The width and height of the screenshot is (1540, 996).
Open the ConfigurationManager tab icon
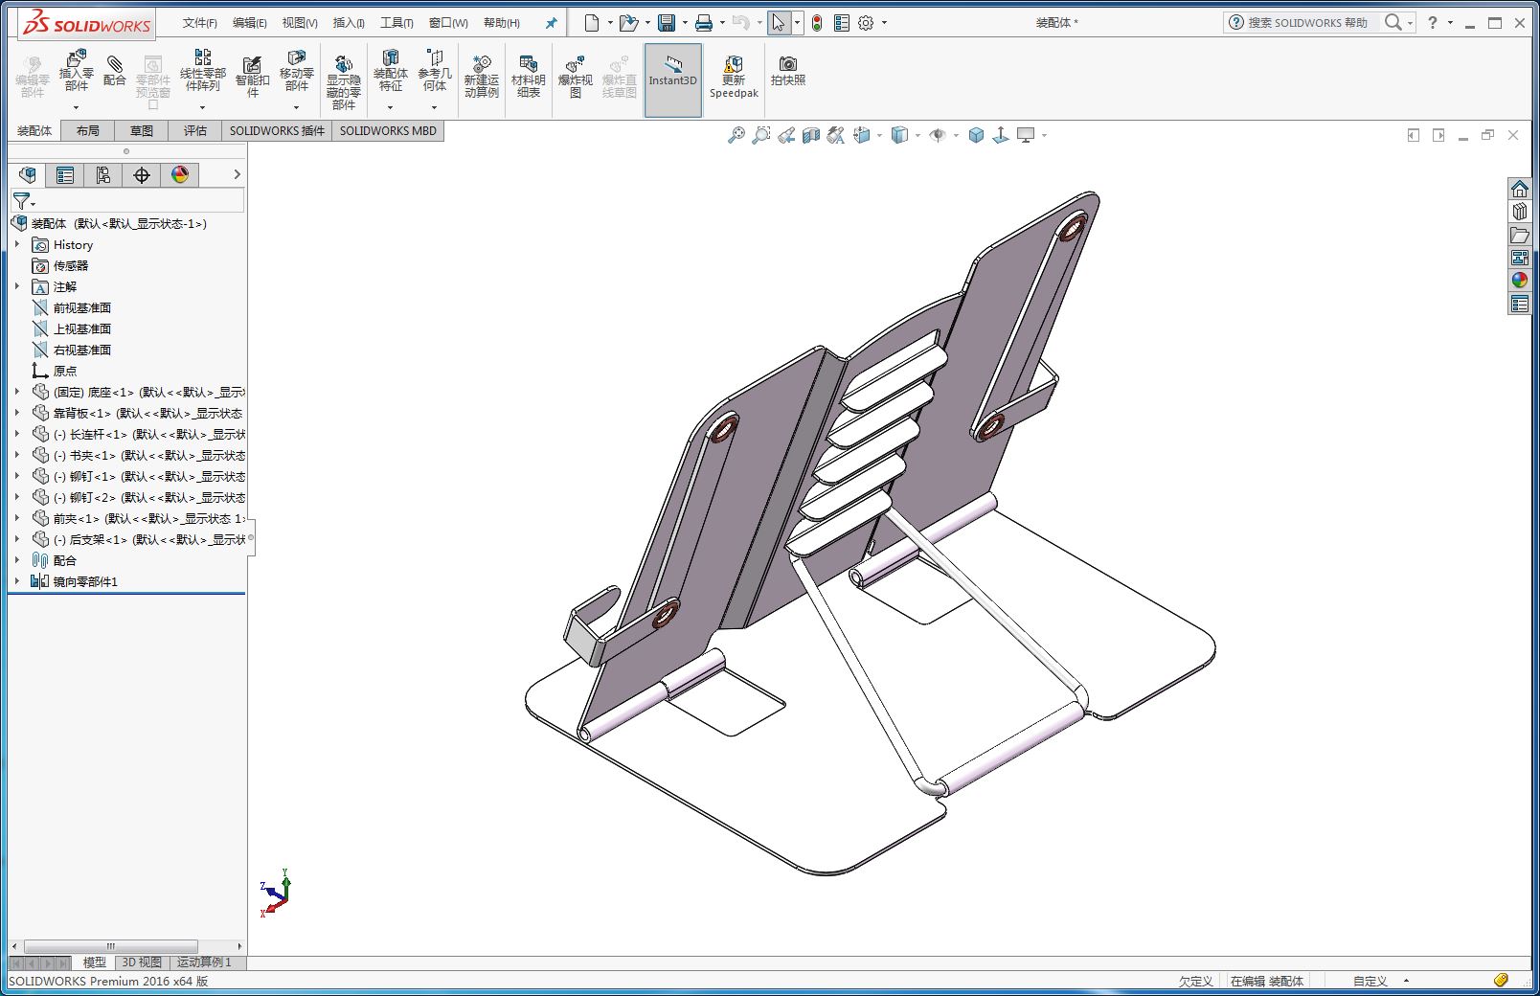pyautogui.click(x=103, y=175)
